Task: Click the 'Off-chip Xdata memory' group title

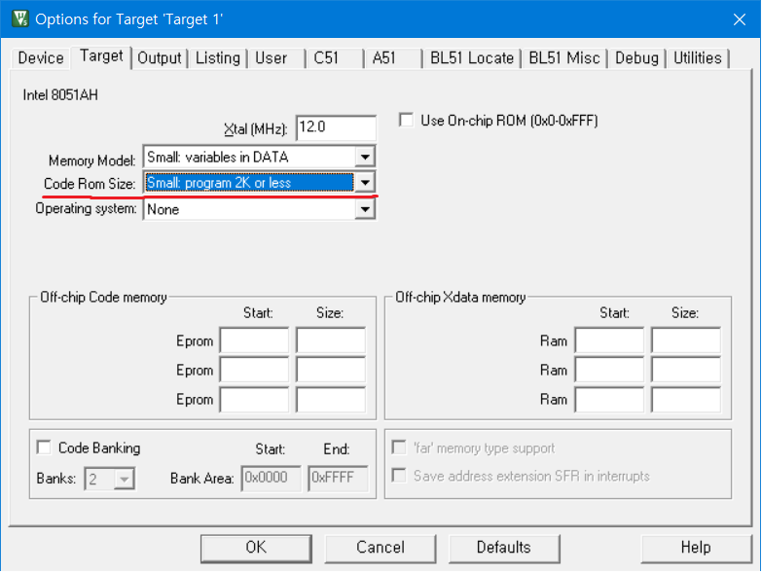Action: tap(460, 297)
